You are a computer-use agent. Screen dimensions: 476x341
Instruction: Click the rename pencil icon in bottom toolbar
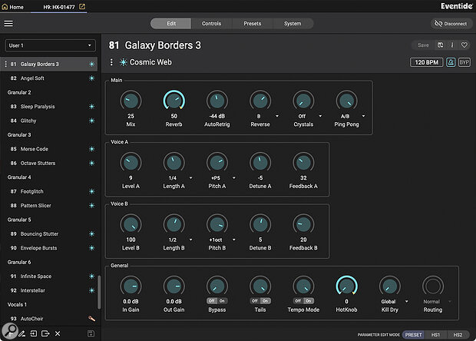tap(21, 334)
